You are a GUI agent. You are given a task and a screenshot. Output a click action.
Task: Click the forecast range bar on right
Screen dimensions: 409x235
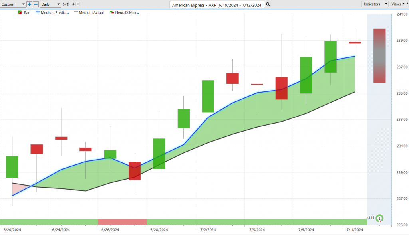(x=379, y=56)
